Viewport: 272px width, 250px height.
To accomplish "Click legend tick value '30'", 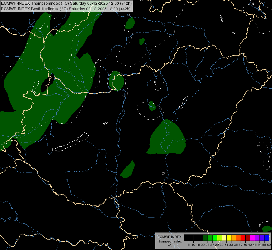I will click(x=222, y=245).
